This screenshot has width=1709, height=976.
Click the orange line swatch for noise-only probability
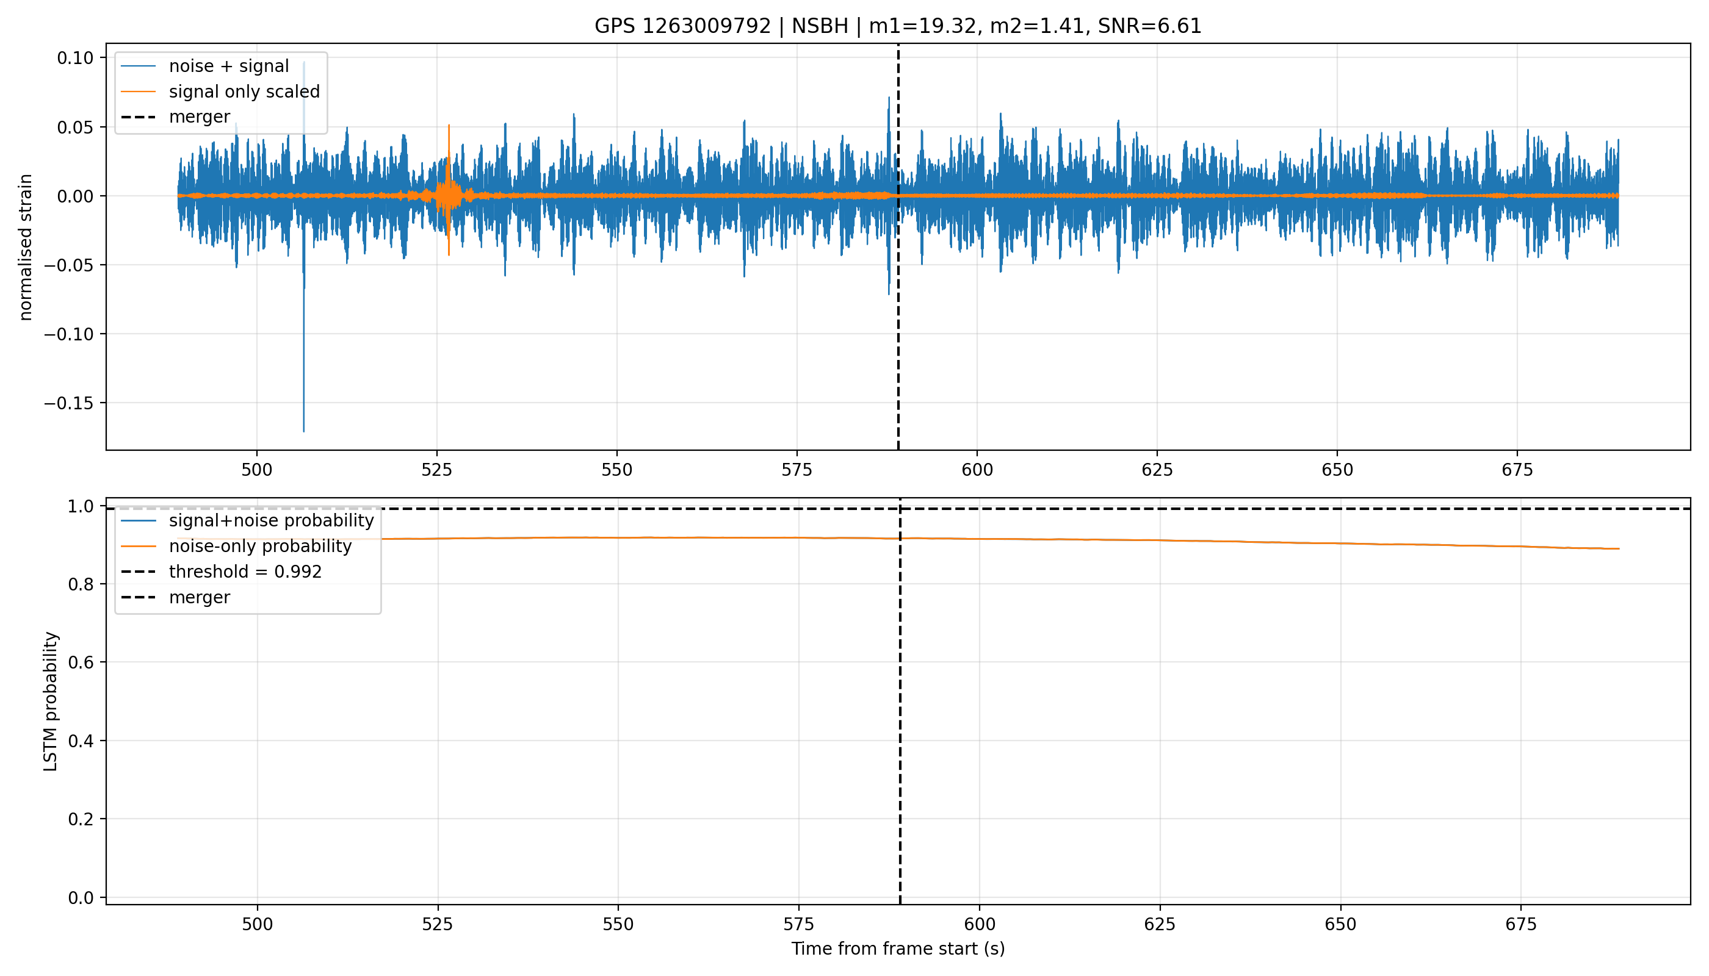point(139,547)
